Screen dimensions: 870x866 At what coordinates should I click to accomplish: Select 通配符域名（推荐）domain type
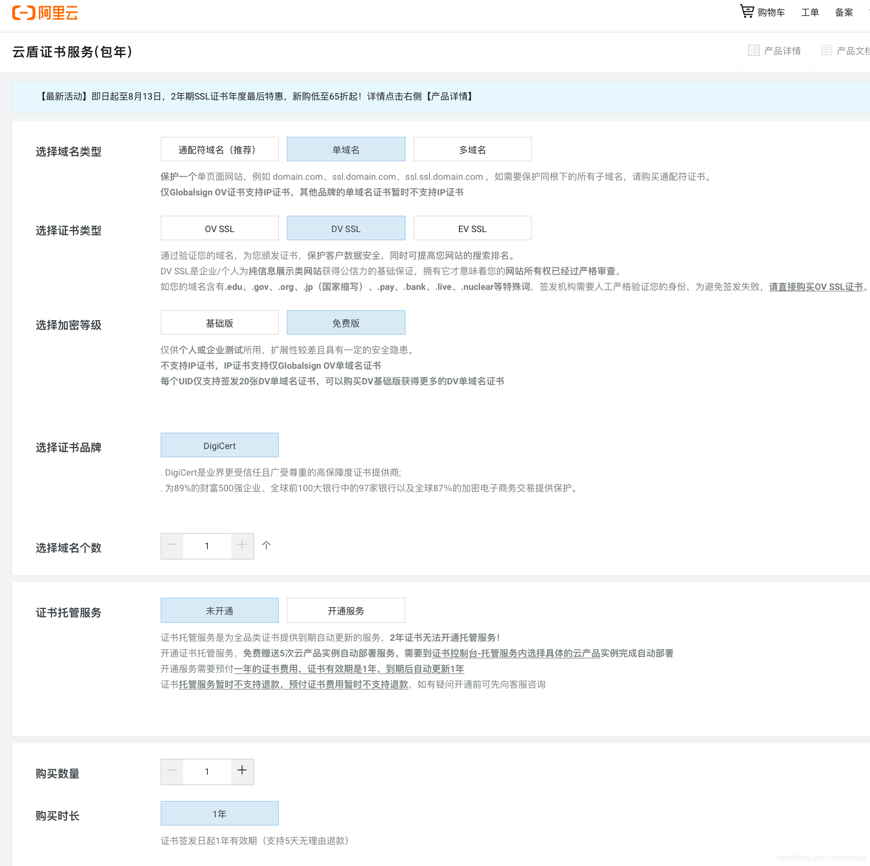coord(219,150)
